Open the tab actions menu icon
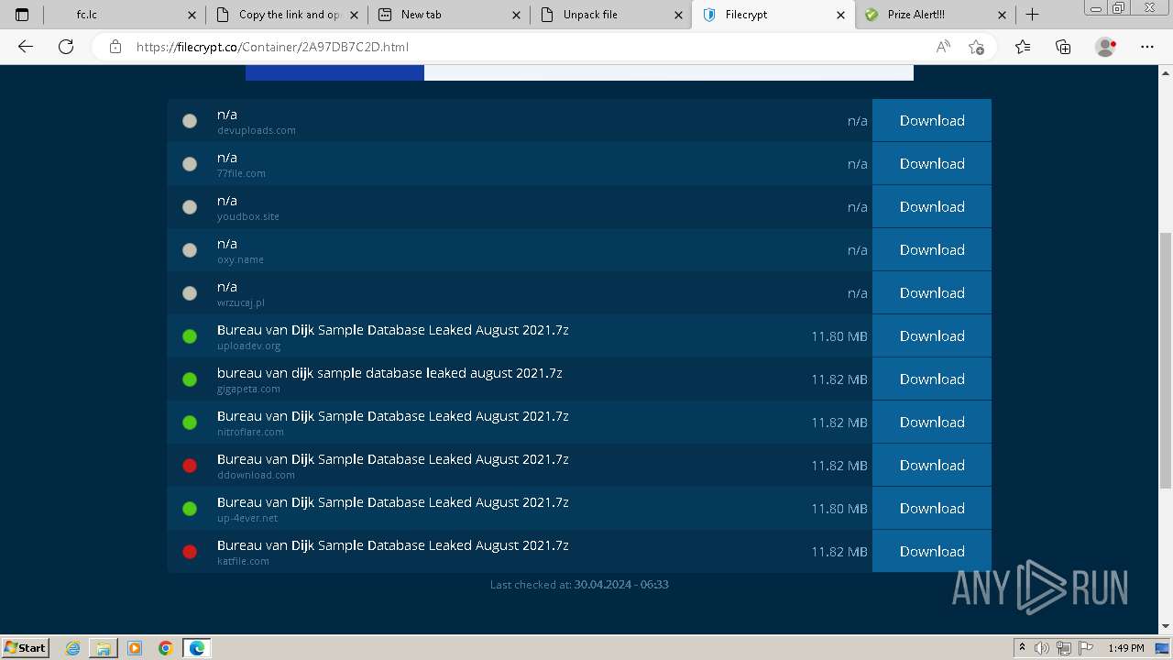This screenshot has height=660, width=1173. pyautogui.click(x=22, y=15)
